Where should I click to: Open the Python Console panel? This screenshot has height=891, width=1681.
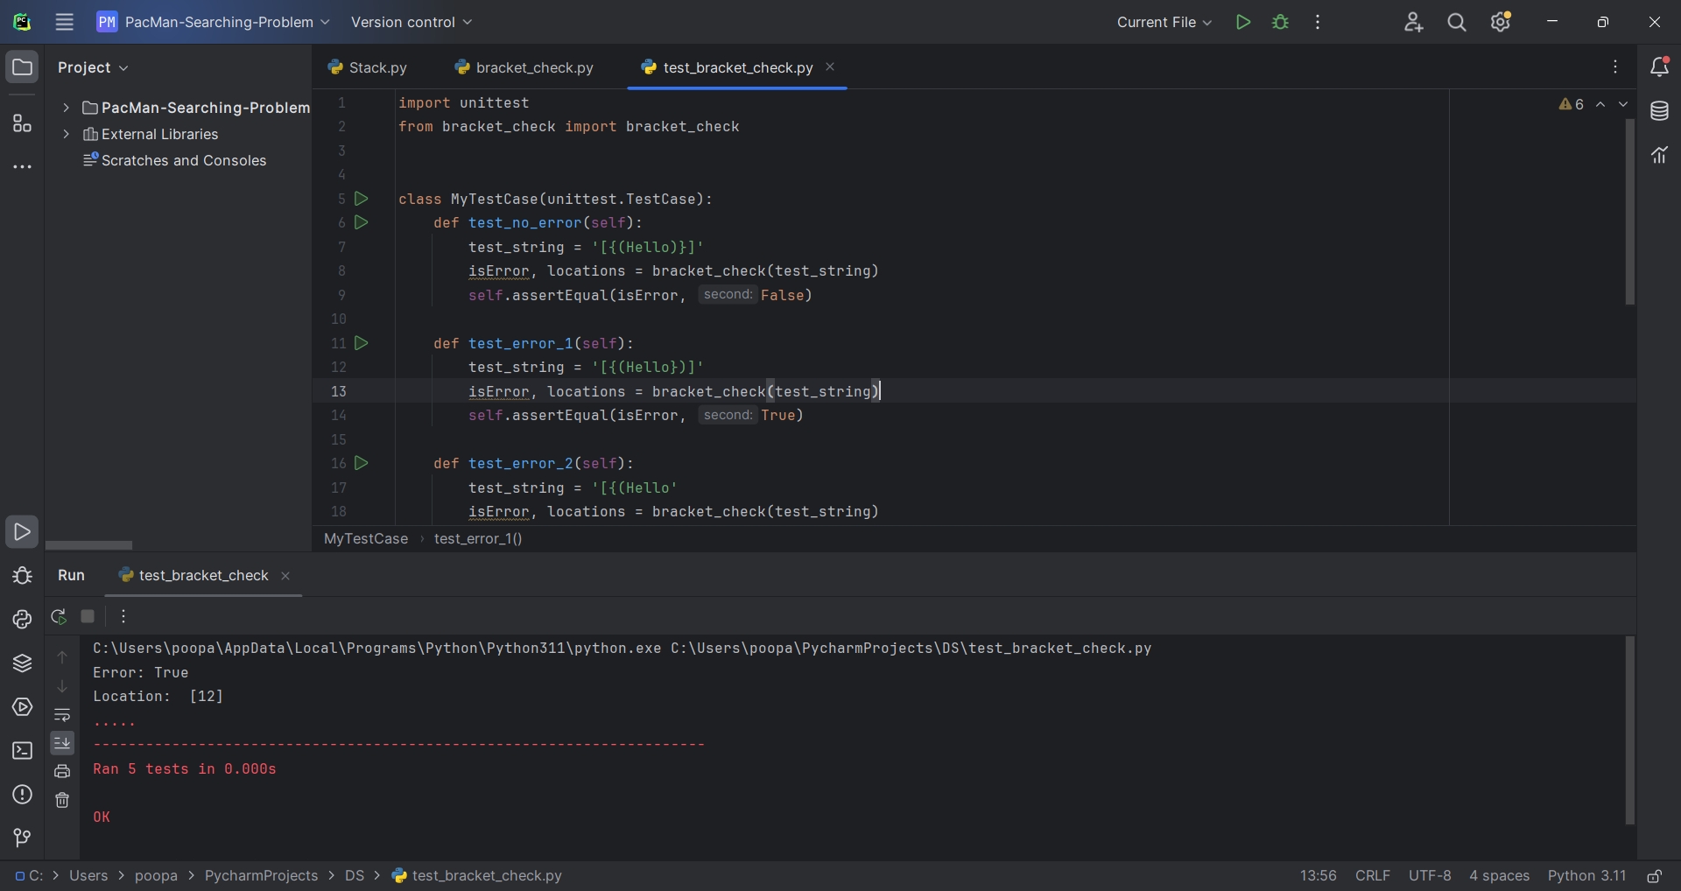tap(22, 620)
